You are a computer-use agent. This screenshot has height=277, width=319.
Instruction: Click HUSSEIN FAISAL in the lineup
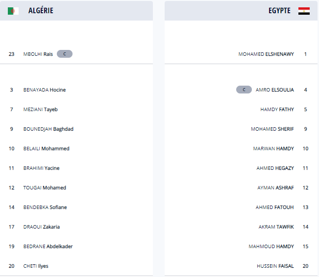[275, 266]
